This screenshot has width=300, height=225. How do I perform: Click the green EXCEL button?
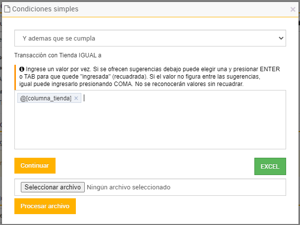[x=270, y=167]
